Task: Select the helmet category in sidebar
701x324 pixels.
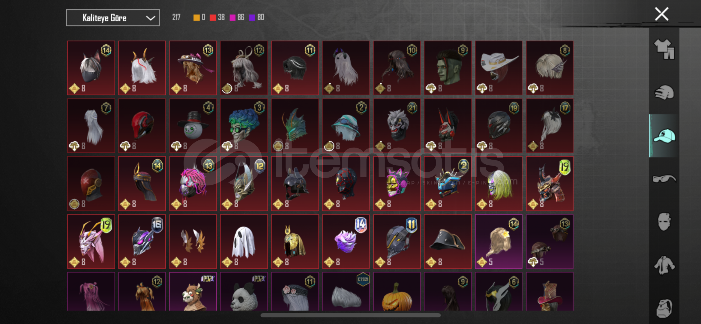Action: click(664, 92)
